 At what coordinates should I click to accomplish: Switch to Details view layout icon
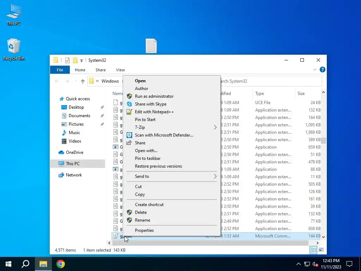(x=313, y=250)
